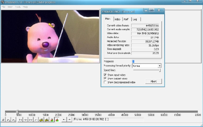Viewport: 203px width, 127px height.
Task: Click the Current video frame value
Action: [145, 25]
